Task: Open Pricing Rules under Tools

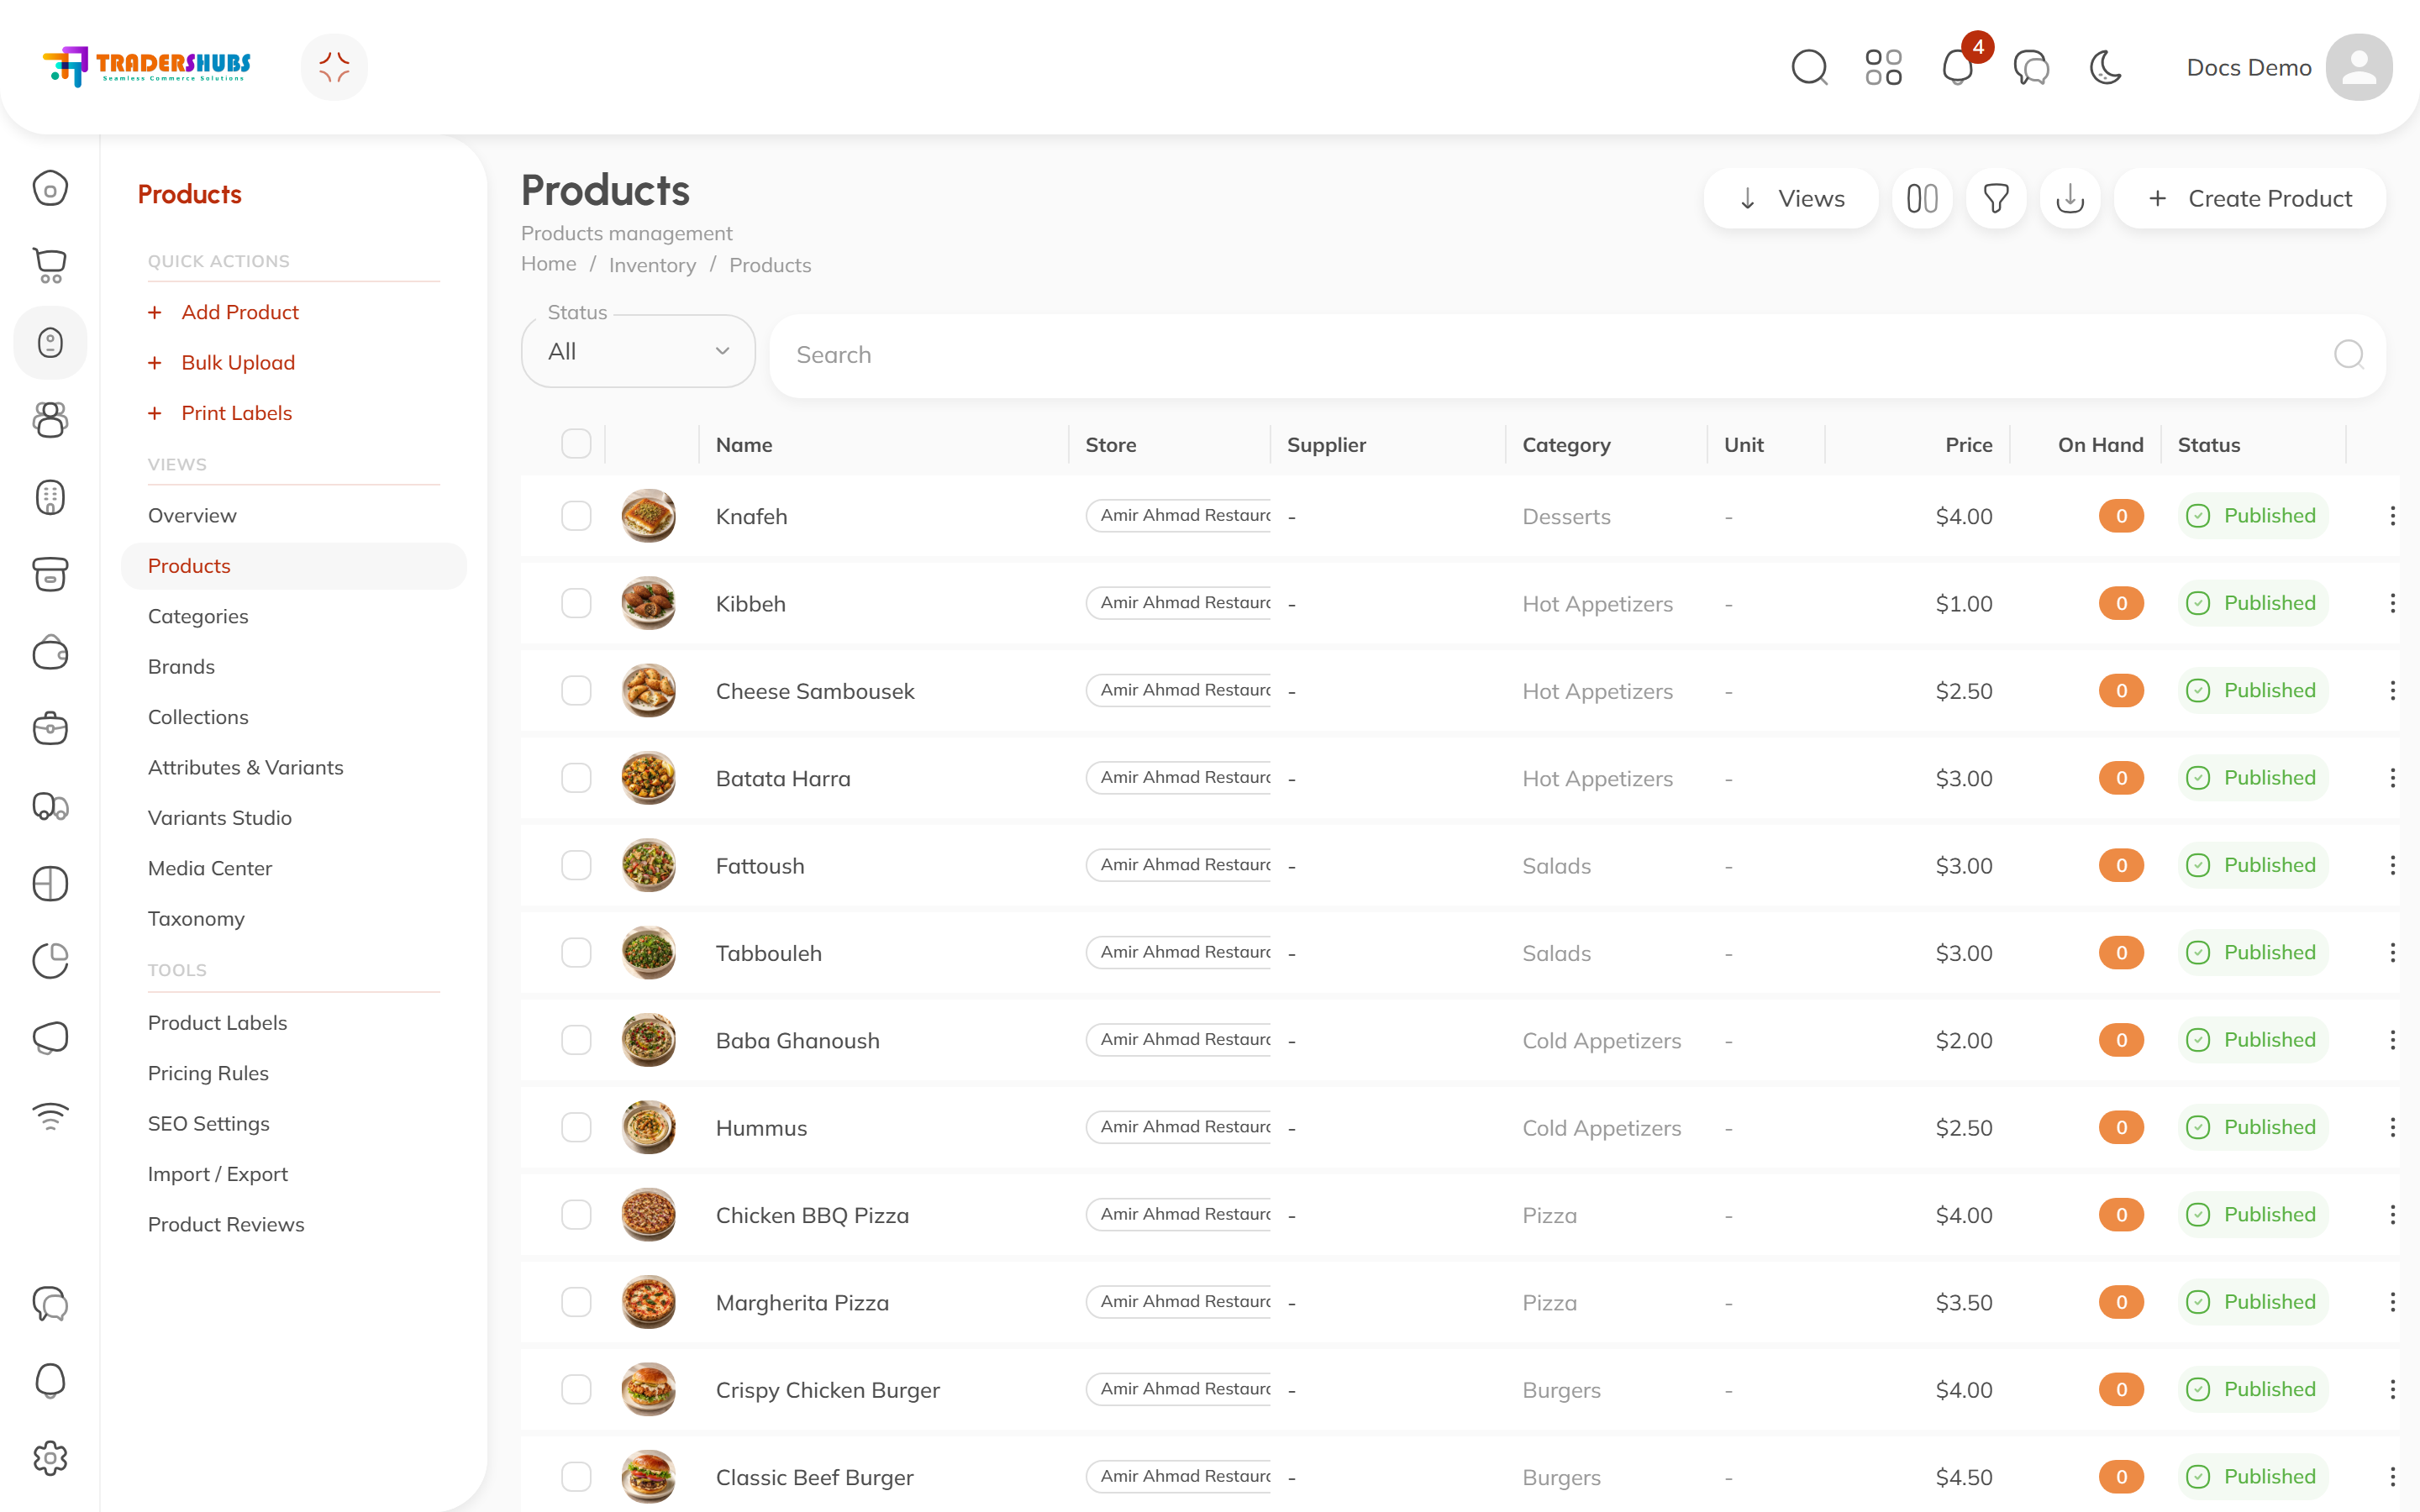Action: (208, 1073)
